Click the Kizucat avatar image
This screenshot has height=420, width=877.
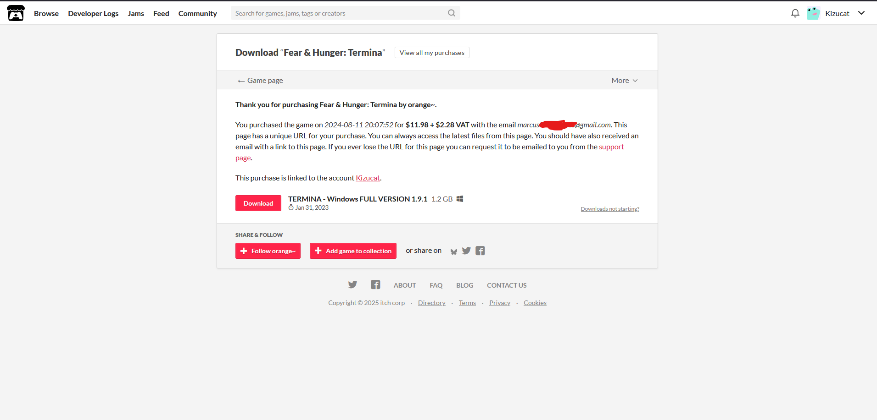point(813,13)
